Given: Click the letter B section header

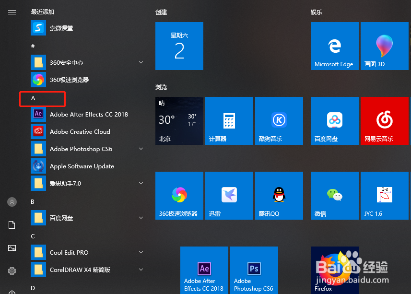Looking at the screenshot, I should click(x=33, y=202).
